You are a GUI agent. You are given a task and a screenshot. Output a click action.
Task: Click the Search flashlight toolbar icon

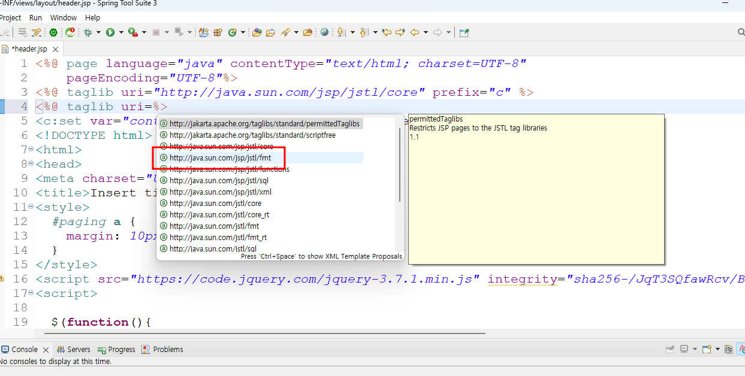[x=285, y=32]
